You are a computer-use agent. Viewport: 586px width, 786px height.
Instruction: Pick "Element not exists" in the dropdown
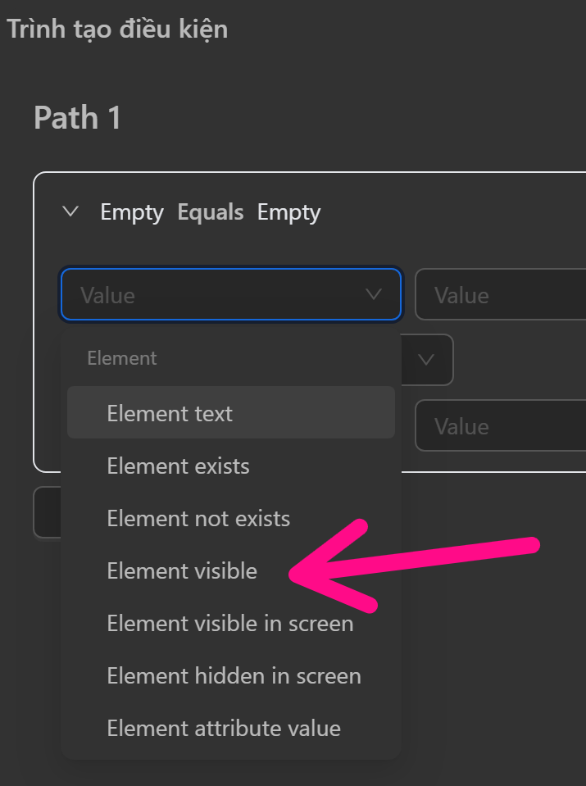pyautogui.click(x=198, y=519)
